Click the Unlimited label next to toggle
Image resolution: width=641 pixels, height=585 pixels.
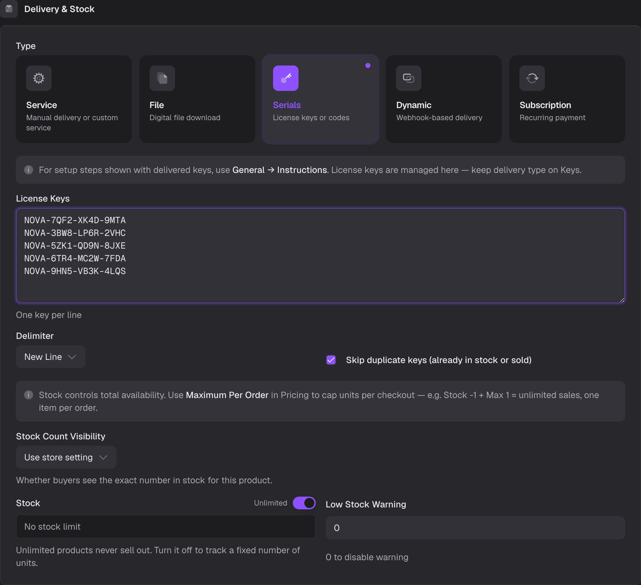[271, 503]
